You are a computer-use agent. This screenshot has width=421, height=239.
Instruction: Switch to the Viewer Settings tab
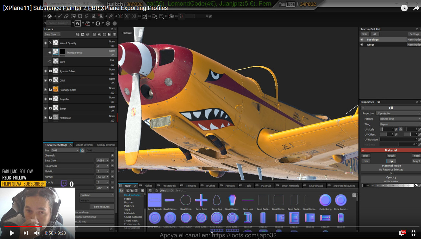[x=84, y=145]
